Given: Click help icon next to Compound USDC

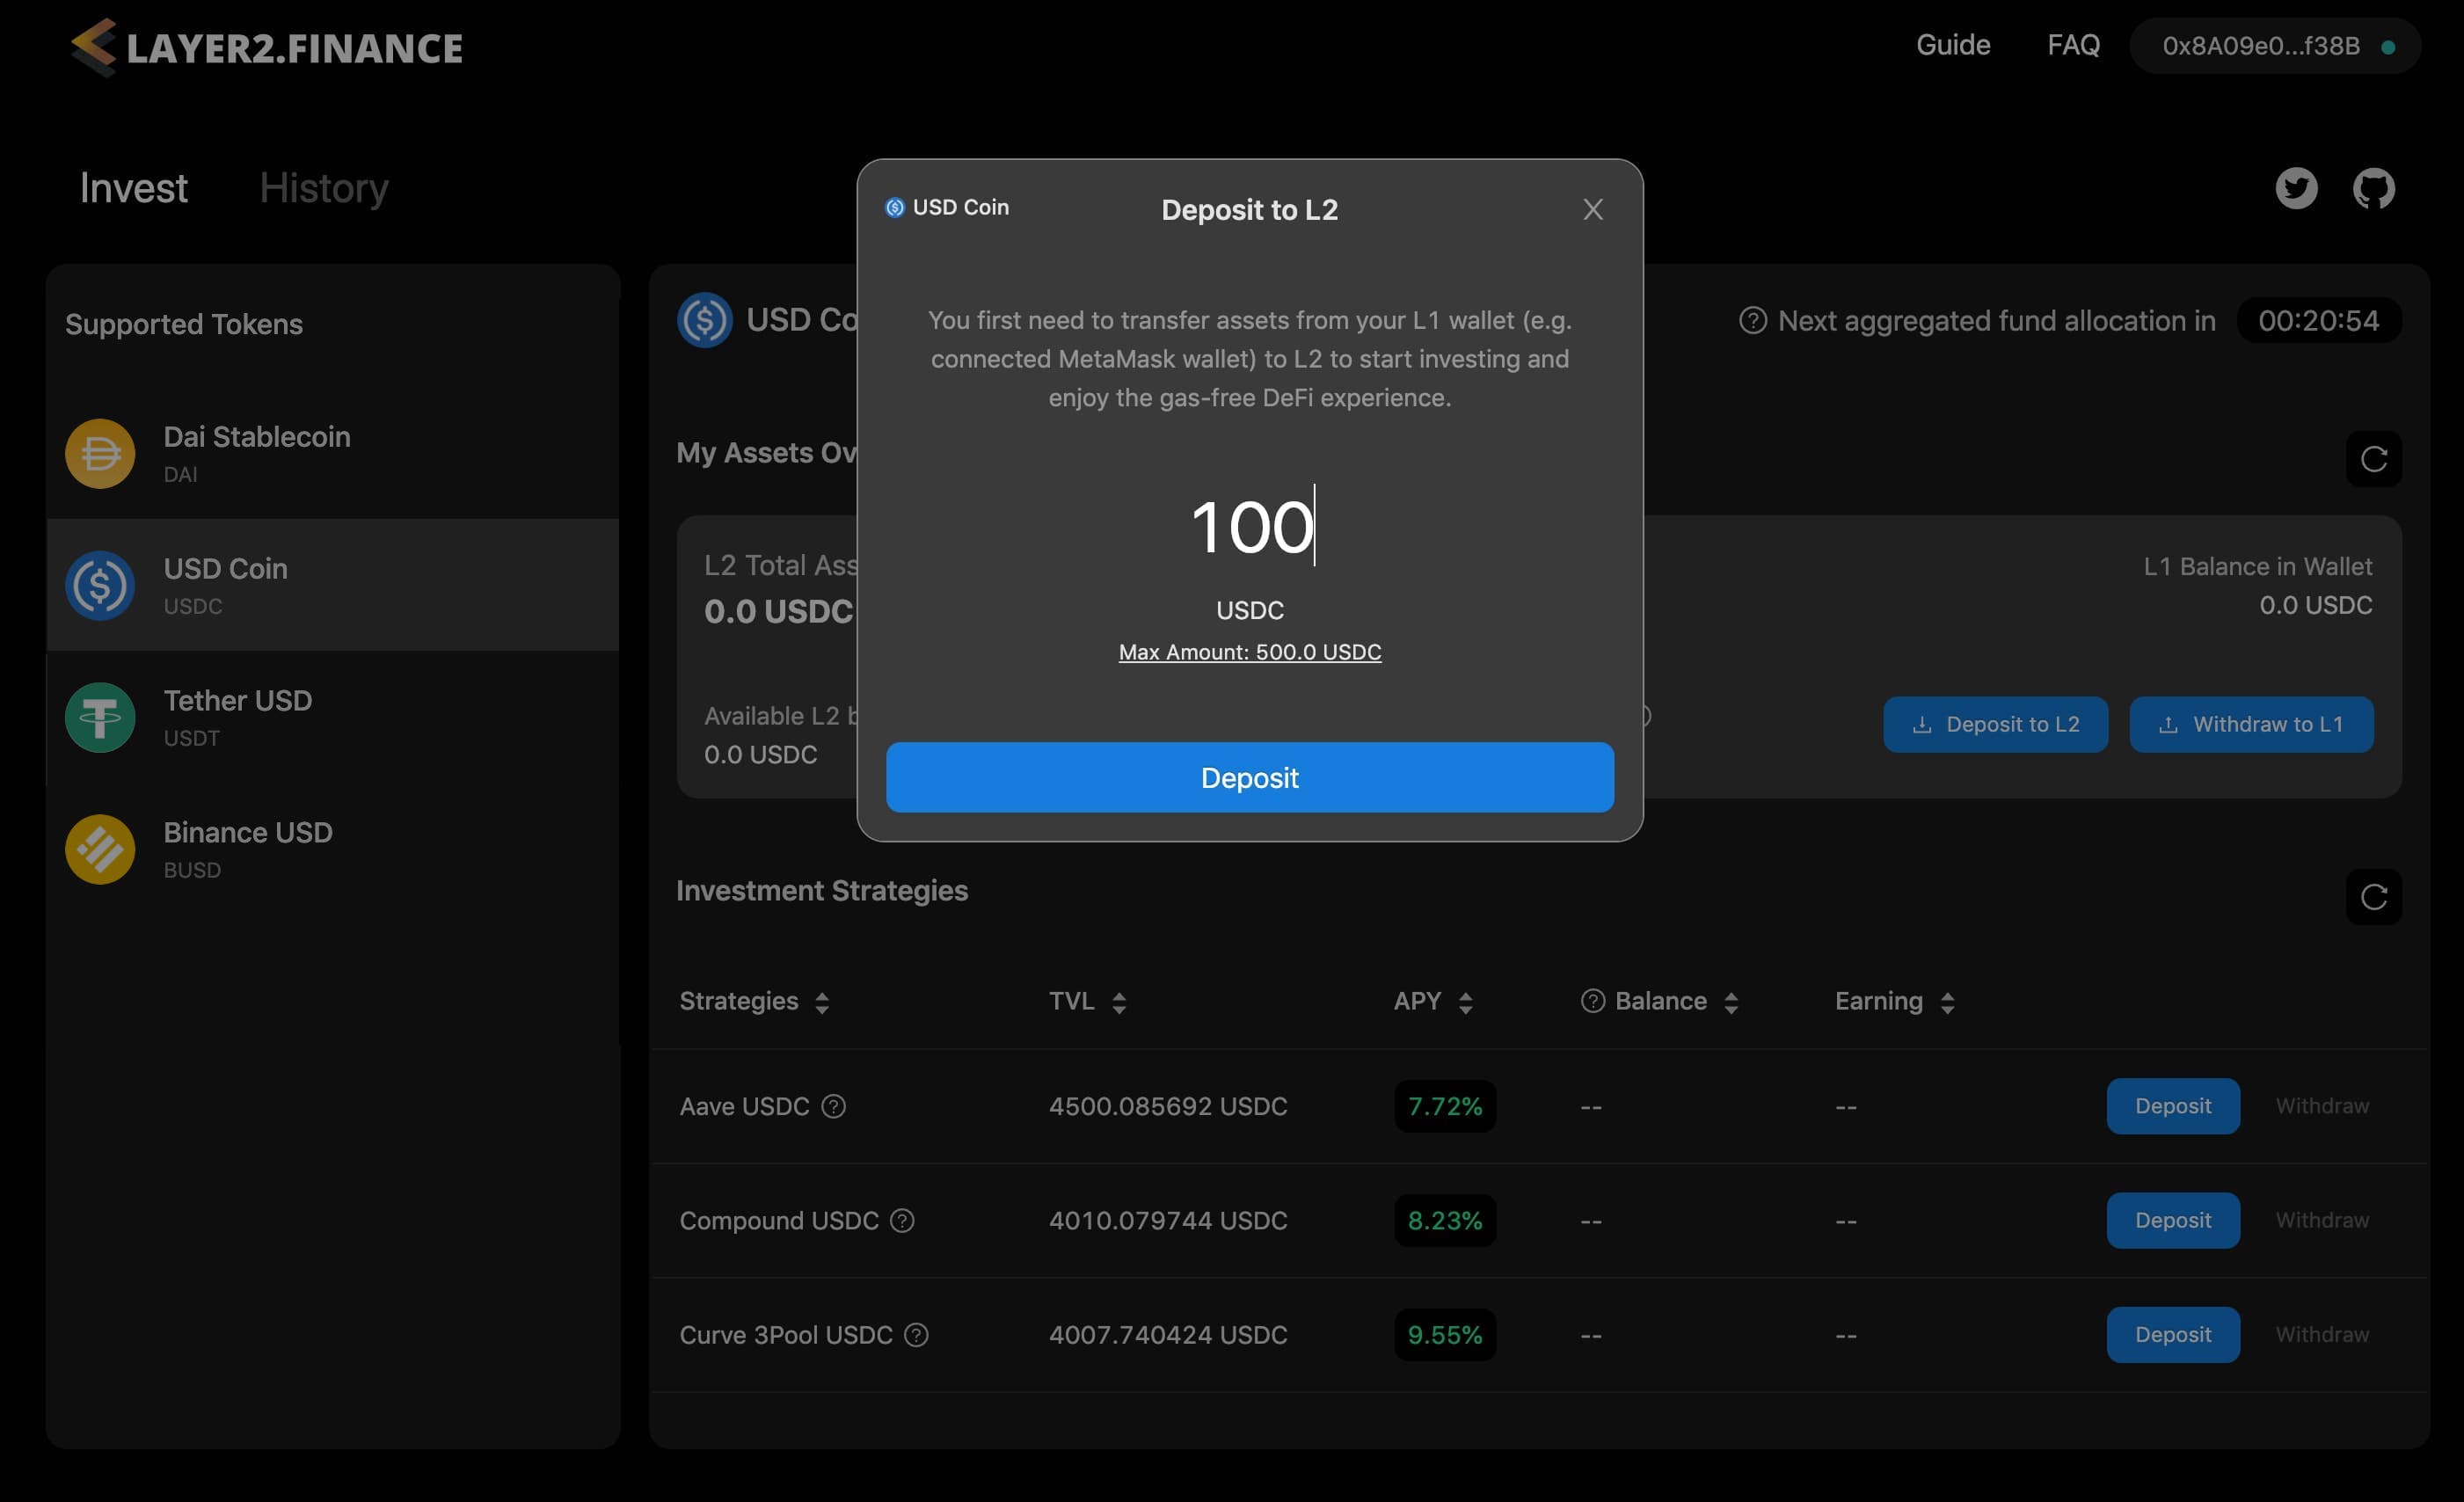Looking at the screenshot, I should tap(902, 1220).
